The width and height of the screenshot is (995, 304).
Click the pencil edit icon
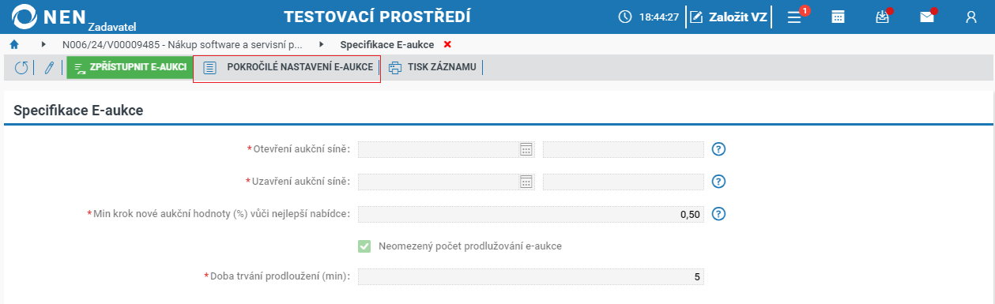(x=49, y=68)
